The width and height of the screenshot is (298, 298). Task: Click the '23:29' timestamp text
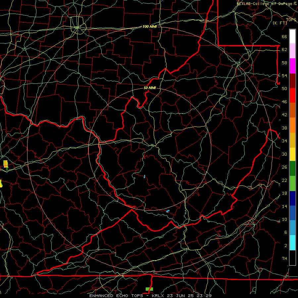pyautogui.click(x=205, y=296)
